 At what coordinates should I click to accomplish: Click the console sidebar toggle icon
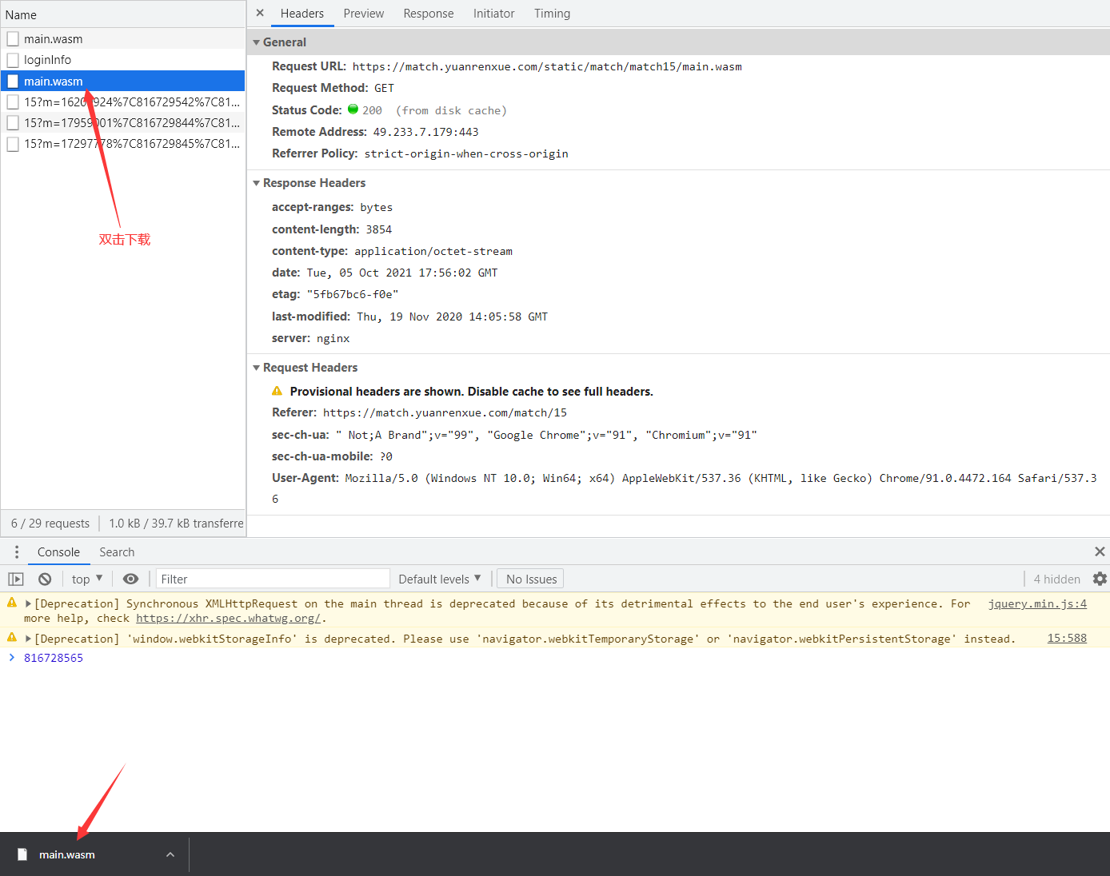coord(16,579)
